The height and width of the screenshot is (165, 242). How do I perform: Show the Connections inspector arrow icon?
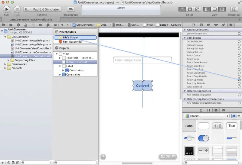pyautogui.click(x=231, y=25)
